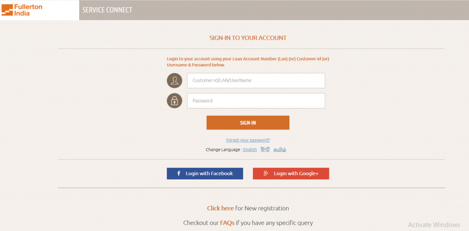Click the Fullerton India logo

[22, 10]
